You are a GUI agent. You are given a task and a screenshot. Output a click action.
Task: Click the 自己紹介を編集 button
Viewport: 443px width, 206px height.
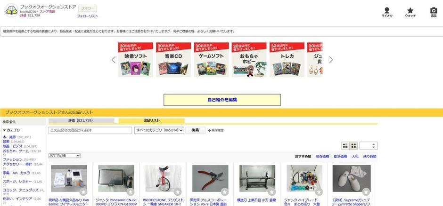tap(222, 100)
